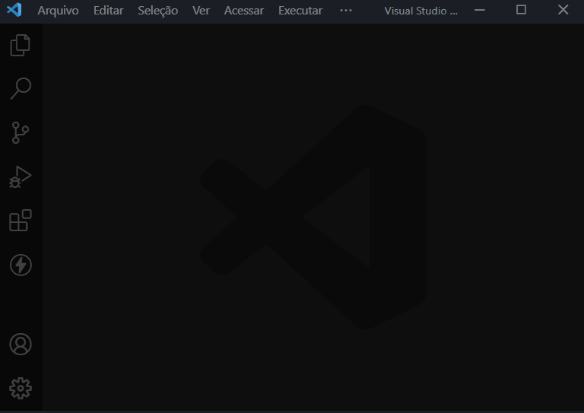Open the Accounts menu icon

[21, 344]
